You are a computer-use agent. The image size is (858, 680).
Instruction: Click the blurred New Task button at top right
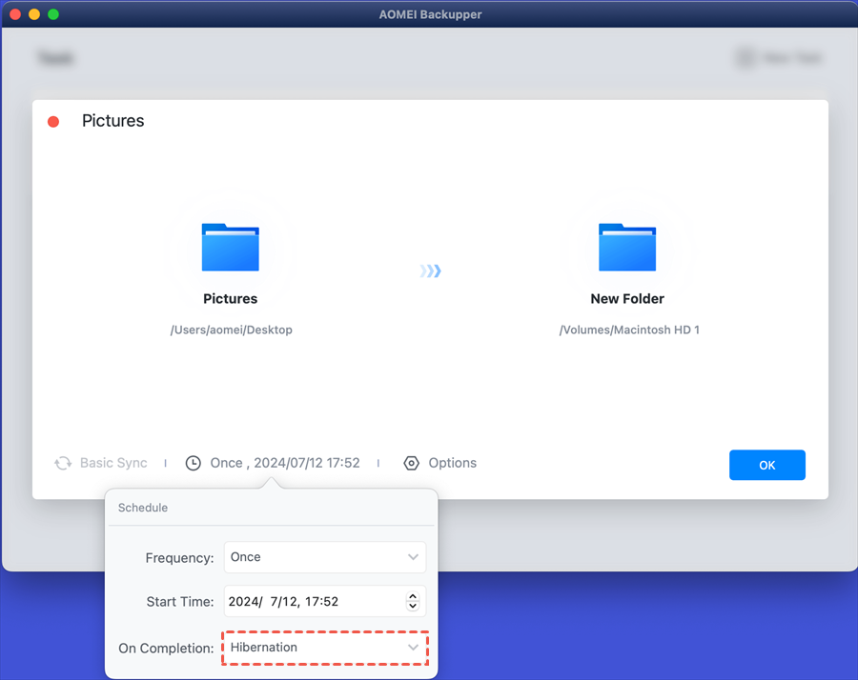(x=778, y=57)
